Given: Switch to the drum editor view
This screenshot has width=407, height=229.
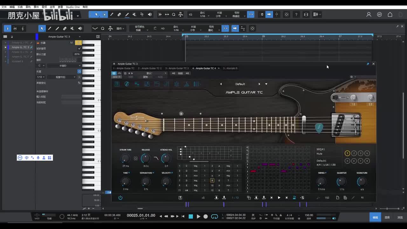Looking at the screenshot, I should coord(15,29).
